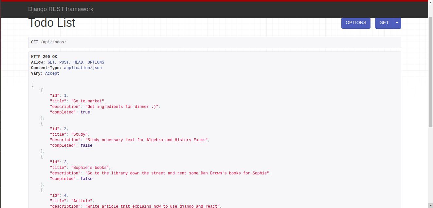The width and height of the screenshot is (433, 208).
Task: Click the false value under the Study todo
Action: 86,145
